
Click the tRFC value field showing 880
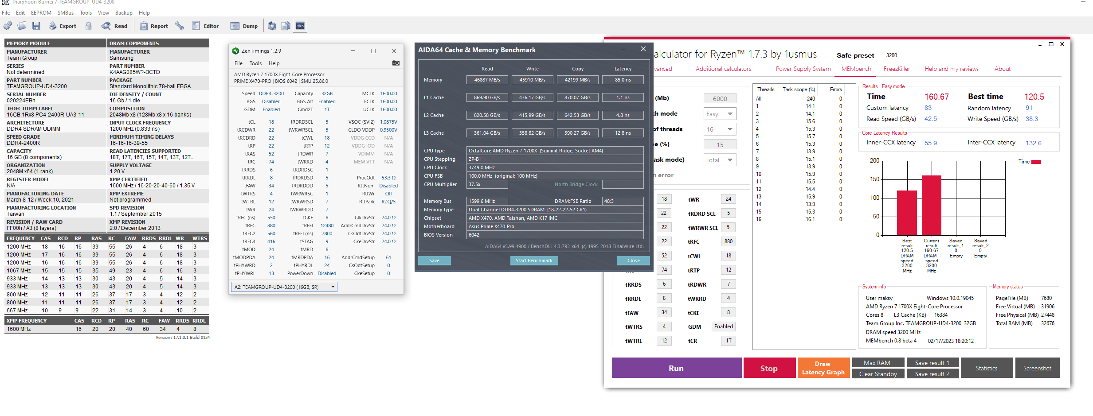[729, 241]
